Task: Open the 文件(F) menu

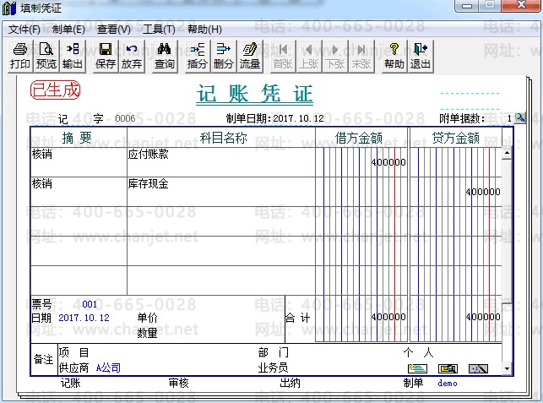Action: pos(24,30)
